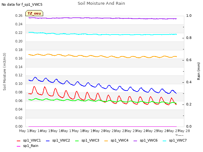Screen dimensions: 203x152
Task: Click the blue sp1_VWC2 legend swatch
Action: (48, 141)
